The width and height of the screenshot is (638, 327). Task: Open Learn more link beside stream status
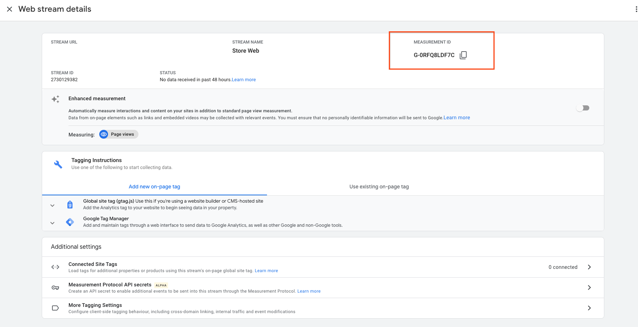[244, 80]
